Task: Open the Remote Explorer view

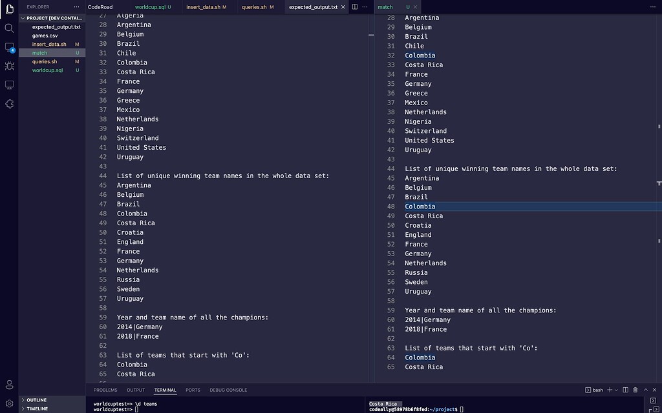Action: [x=9, y=85]
